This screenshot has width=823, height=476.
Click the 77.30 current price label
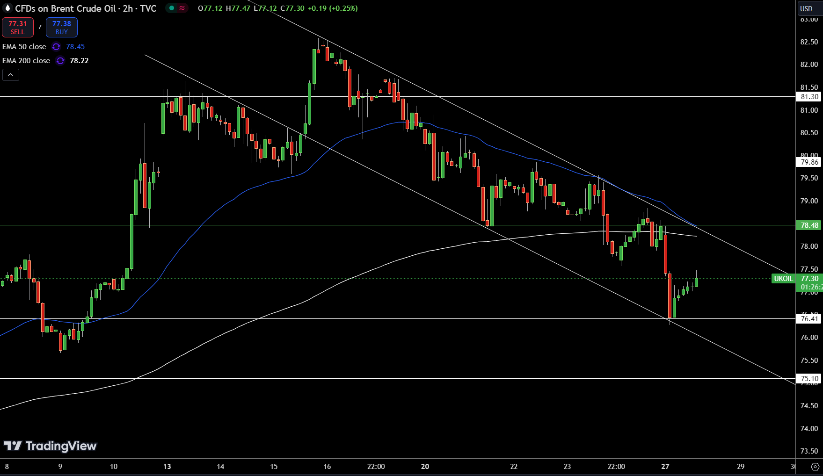[809, 279]
